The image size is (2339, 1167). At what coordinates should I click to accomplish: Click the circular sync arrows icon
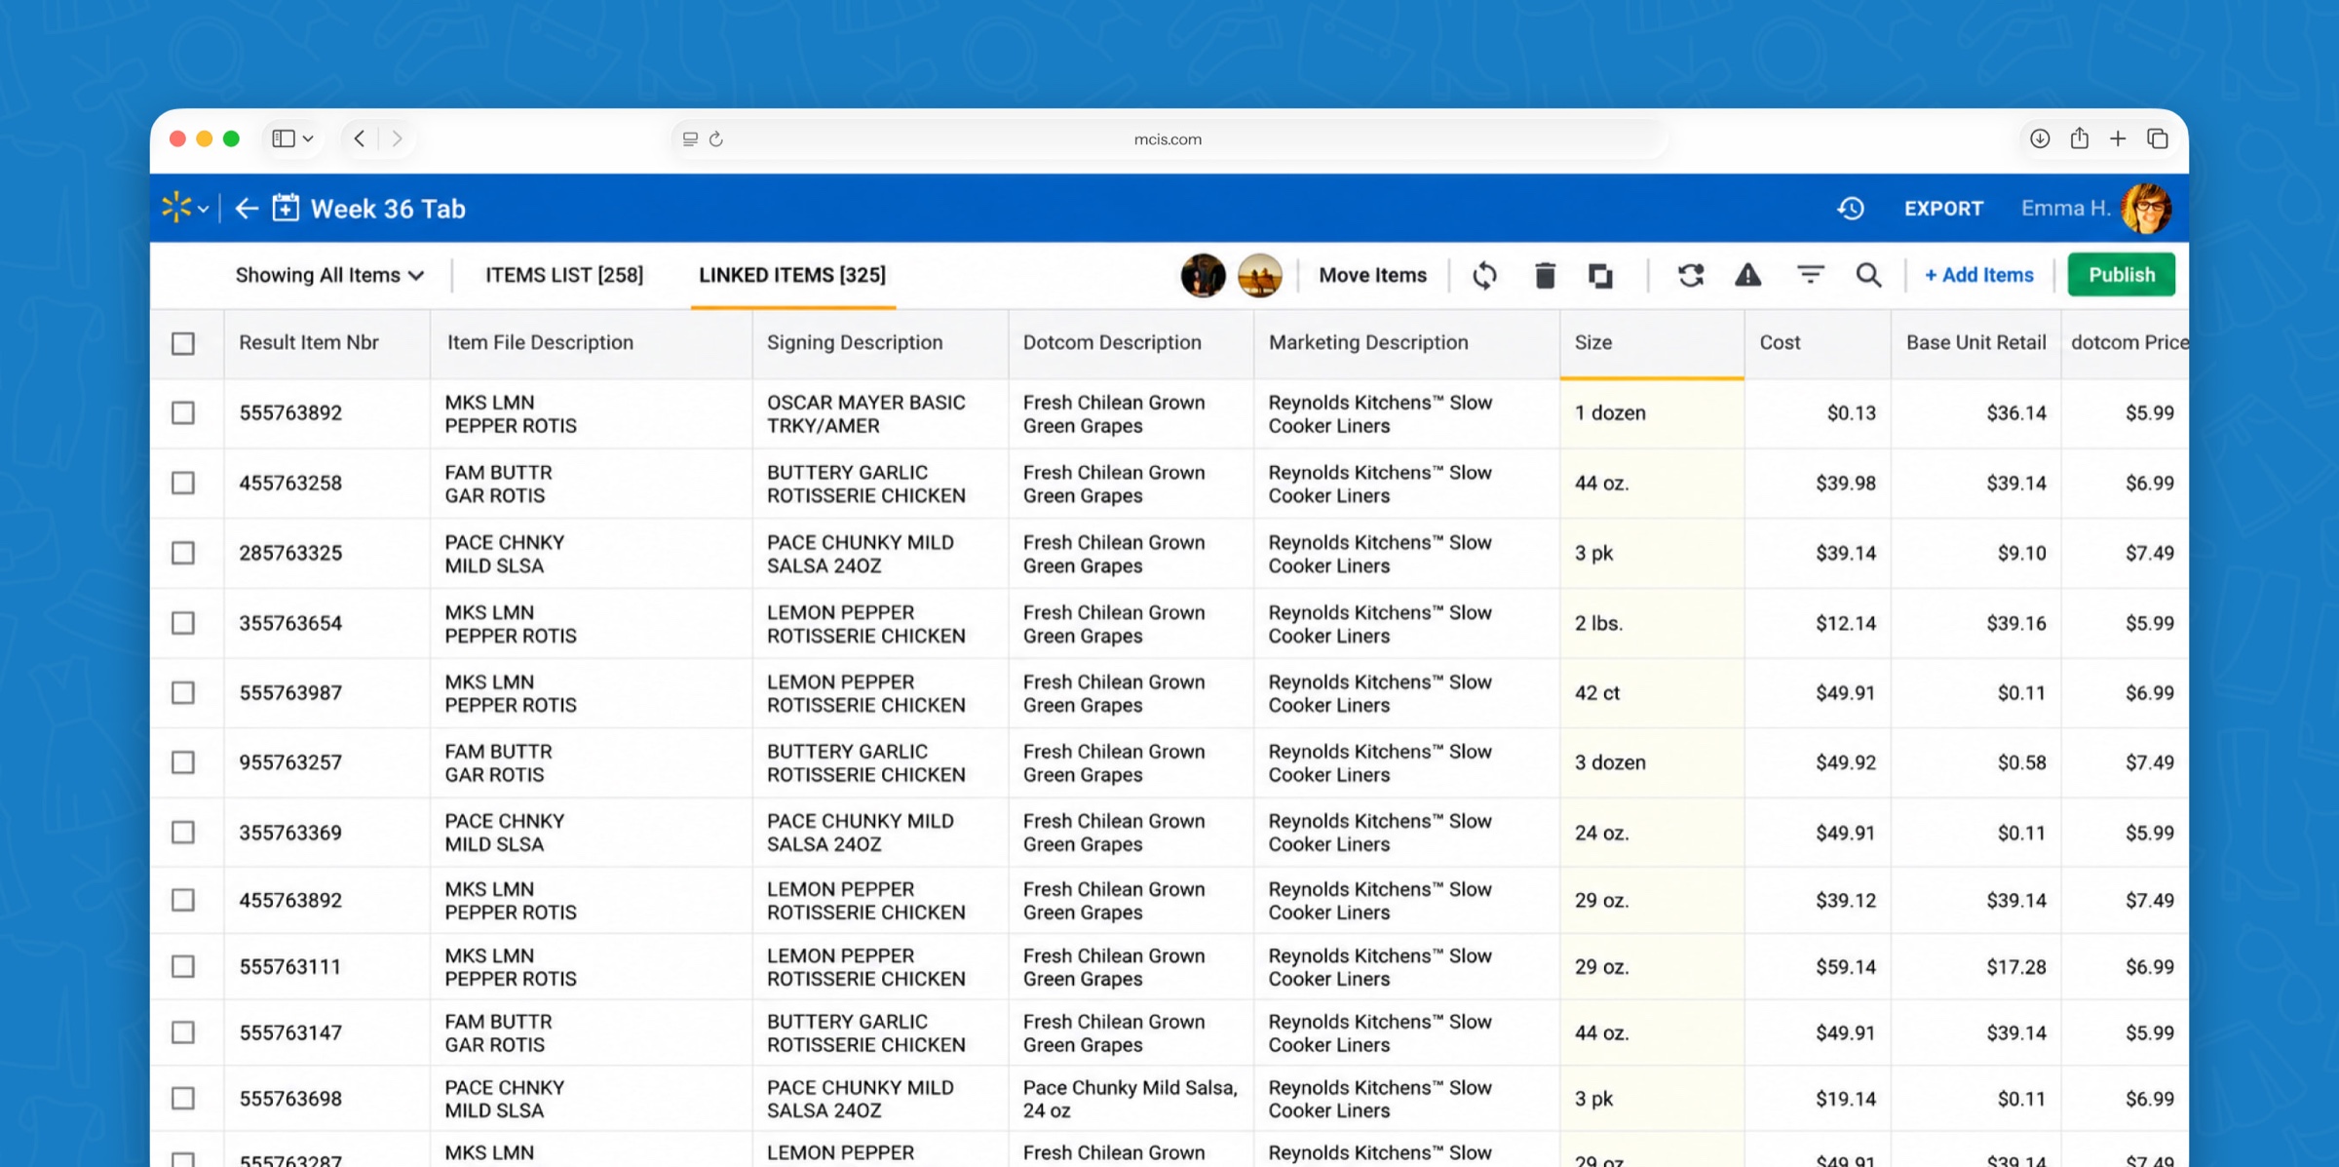click(x=1484, y=276)
